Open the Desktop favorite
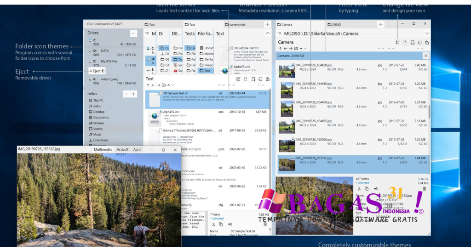This screenshot has width=471, height=247. [97, 112]
